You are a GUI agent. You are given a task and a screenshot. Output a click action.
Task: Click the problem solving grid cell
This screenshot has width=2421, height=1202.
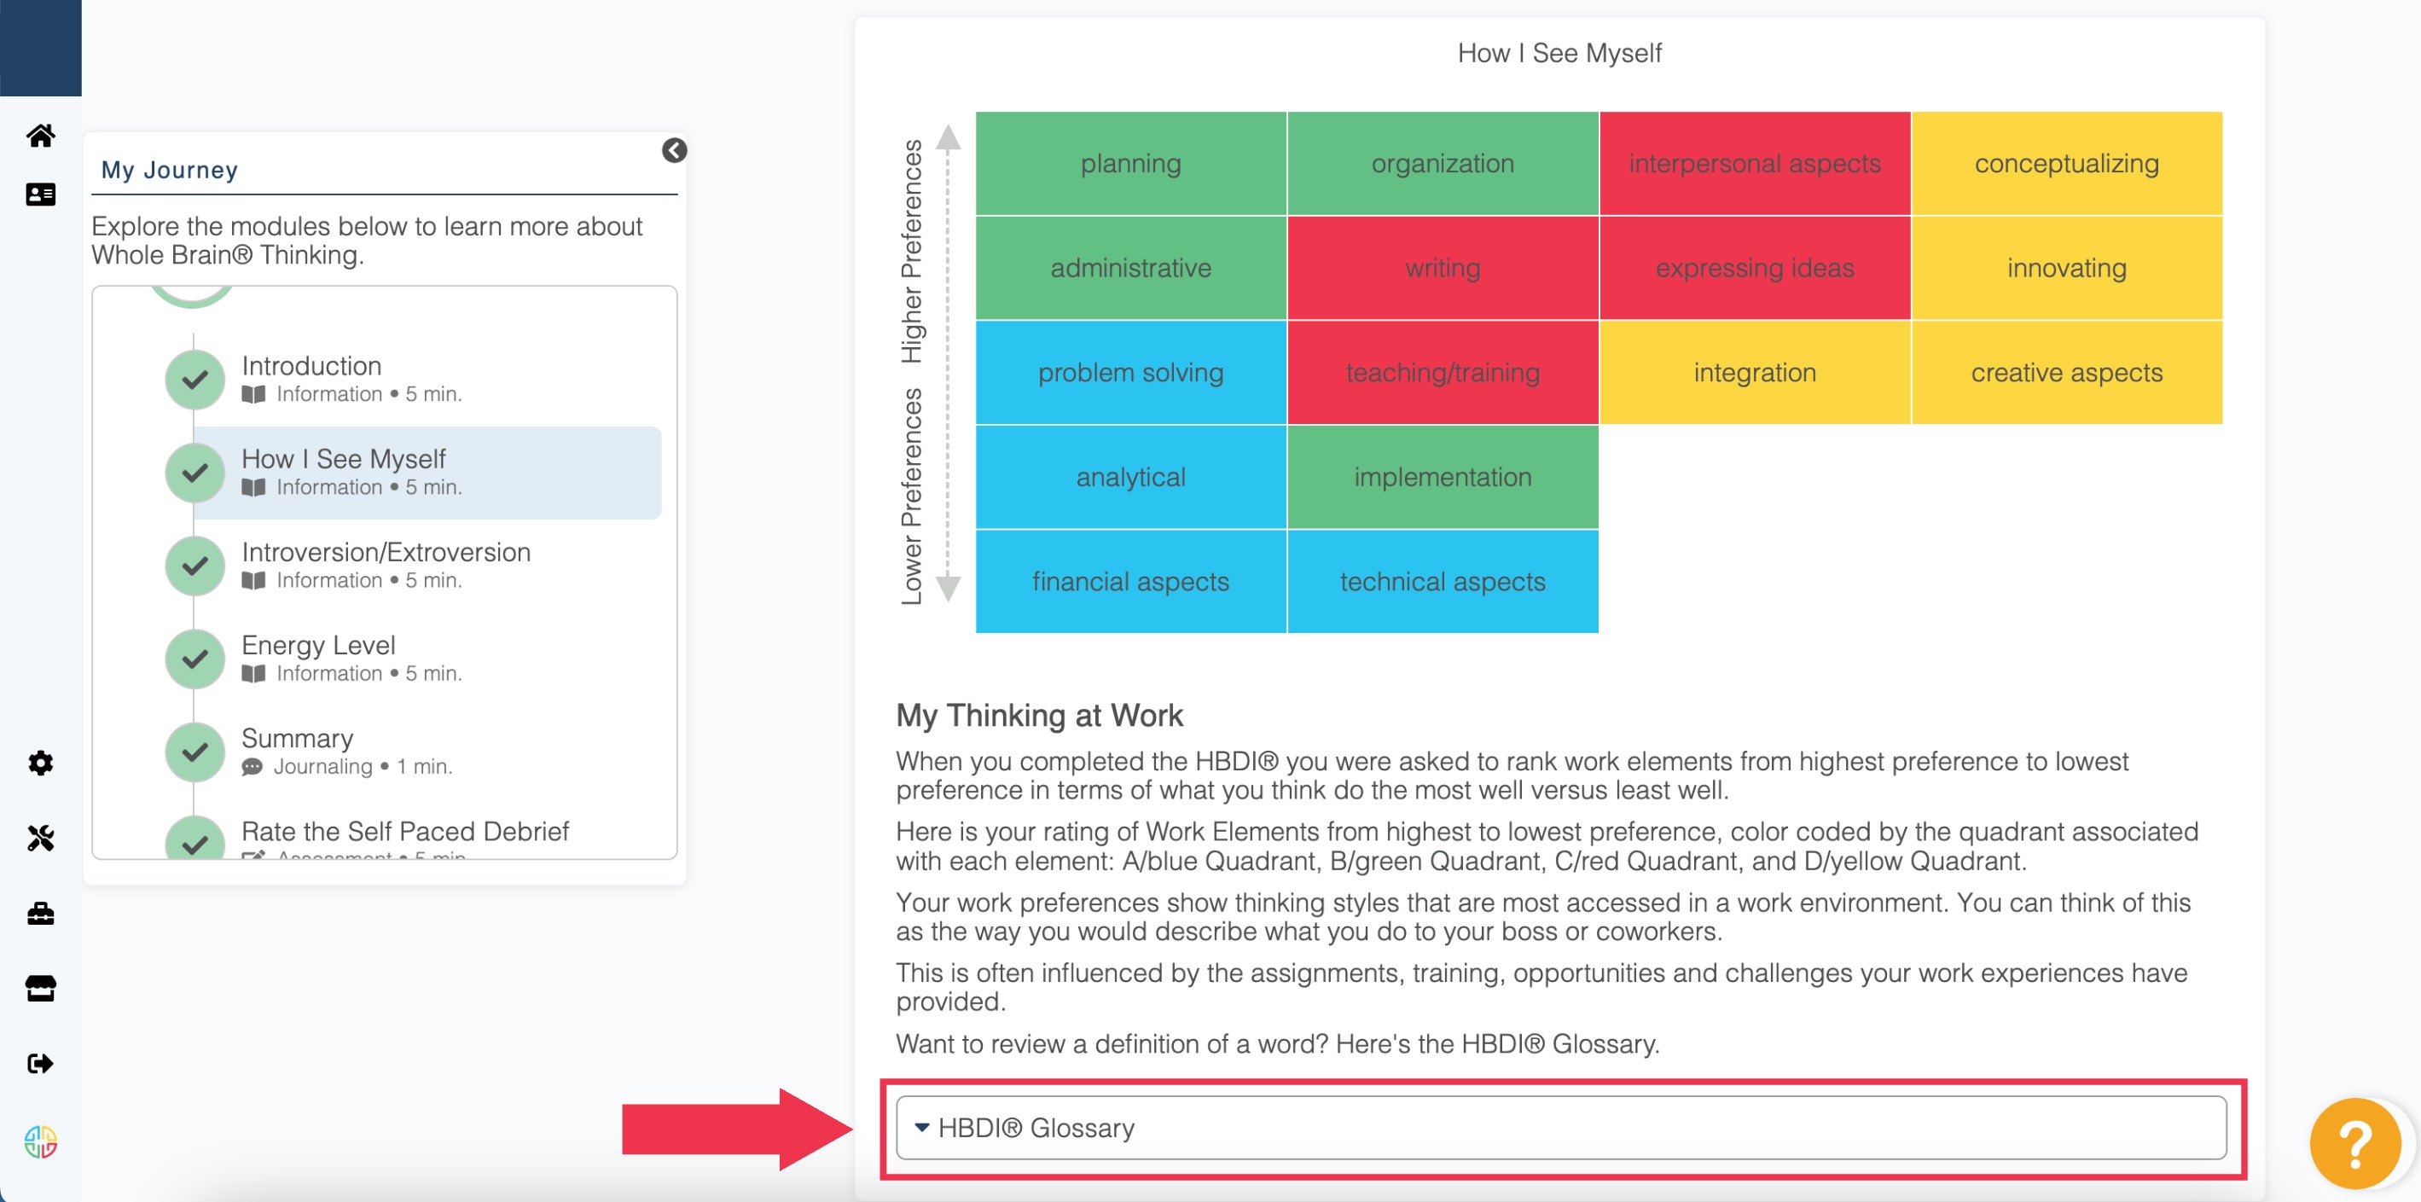click(x=1129, y=372)
